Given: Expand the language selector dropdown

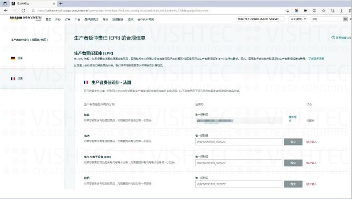Looking at the screenshot, I should tap(298, 19).
